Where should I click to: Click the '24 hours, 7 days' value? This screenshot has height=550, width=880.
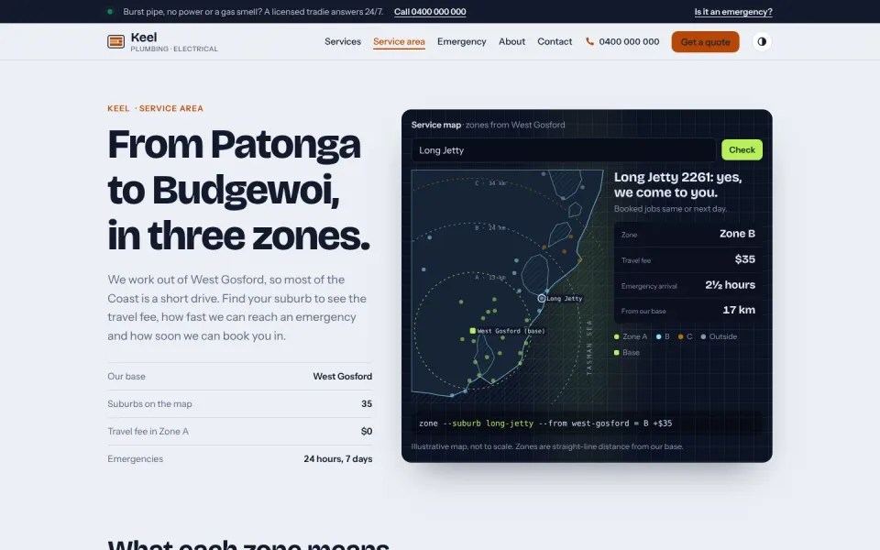[338, 458]
